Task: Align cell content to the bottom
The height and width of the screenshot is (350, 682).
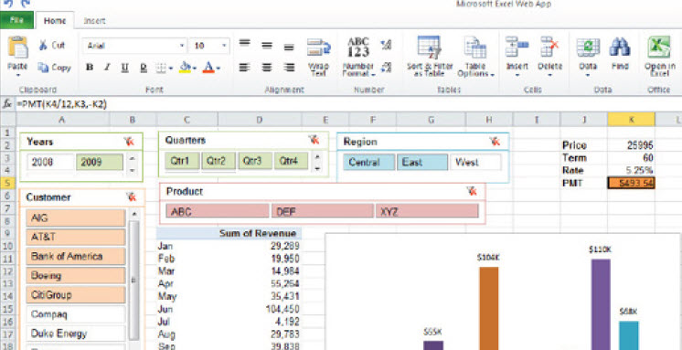Action: tap(289, 47)
